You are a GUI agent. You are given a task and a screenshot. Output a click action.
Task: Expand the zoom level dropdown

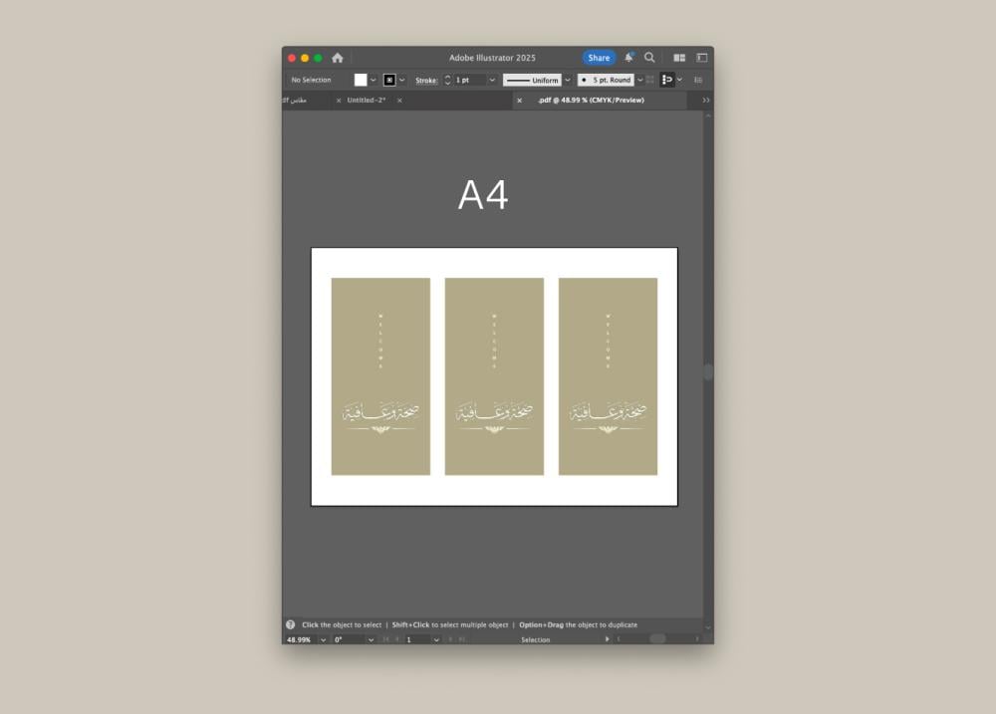(323, 639)
